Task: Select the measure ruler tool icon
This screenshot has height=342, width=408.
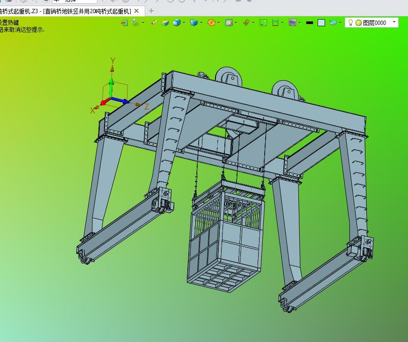Action: tap(154, 22)
